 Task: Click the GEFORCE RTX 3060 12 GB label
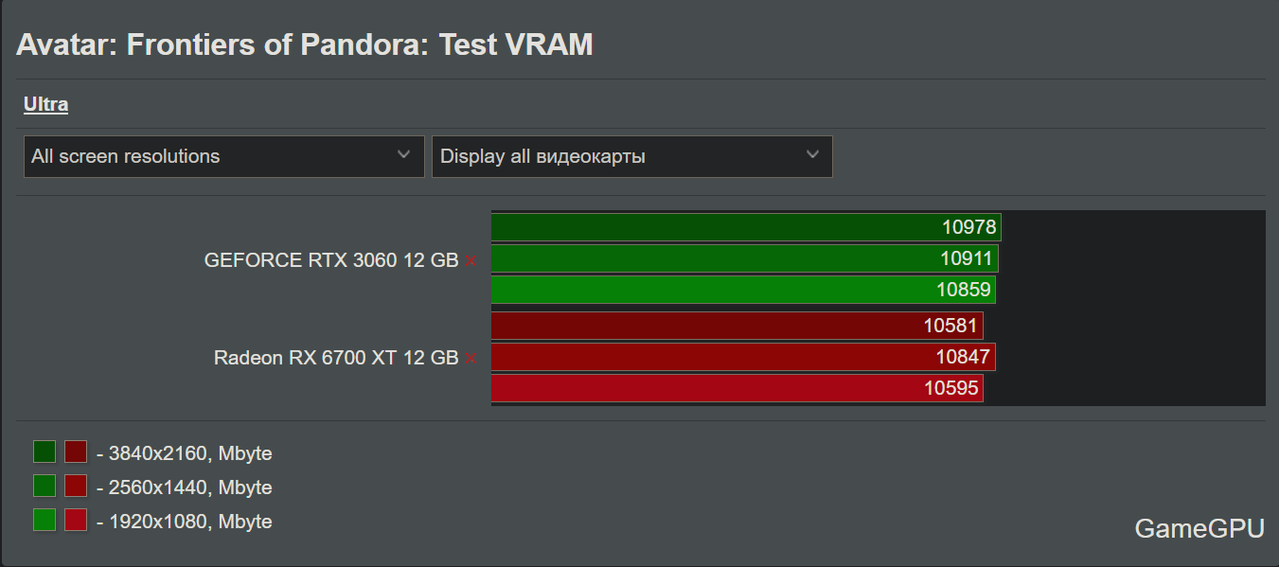[x=331, y=260]
